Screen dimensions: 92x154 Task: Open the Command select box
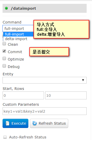(x=18, y=29)
